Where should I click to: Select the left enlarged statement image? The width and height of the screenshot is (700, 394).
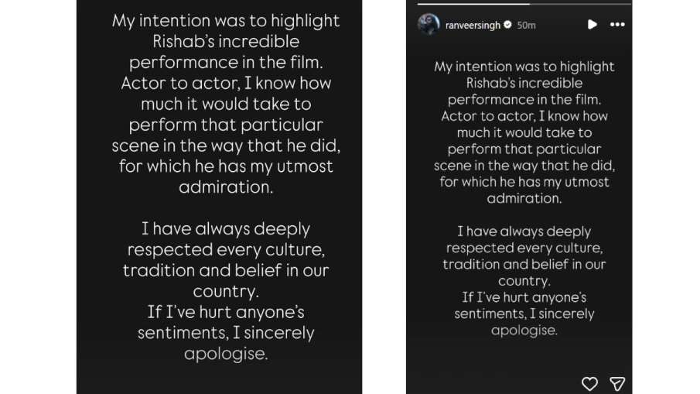(x=219, y=197)
